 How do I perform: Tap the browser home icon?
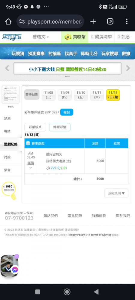8,21
